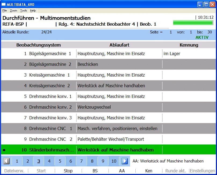Click the green progress bar
This screenshot has height=175, width=217.
pyautogui.click(x=193, y=22)
